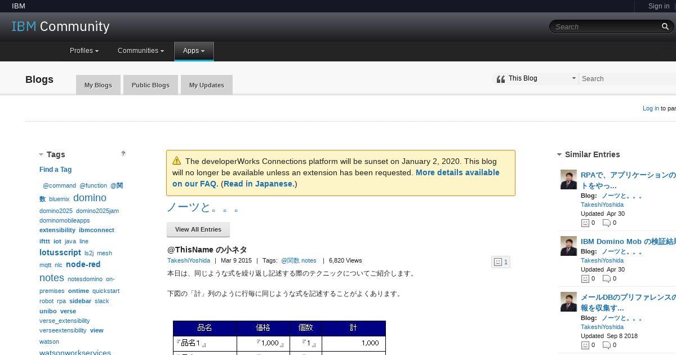This screenshot has width=676, height=355.
Task: Click Sign in at top right
Action: (x=659, y=6)
